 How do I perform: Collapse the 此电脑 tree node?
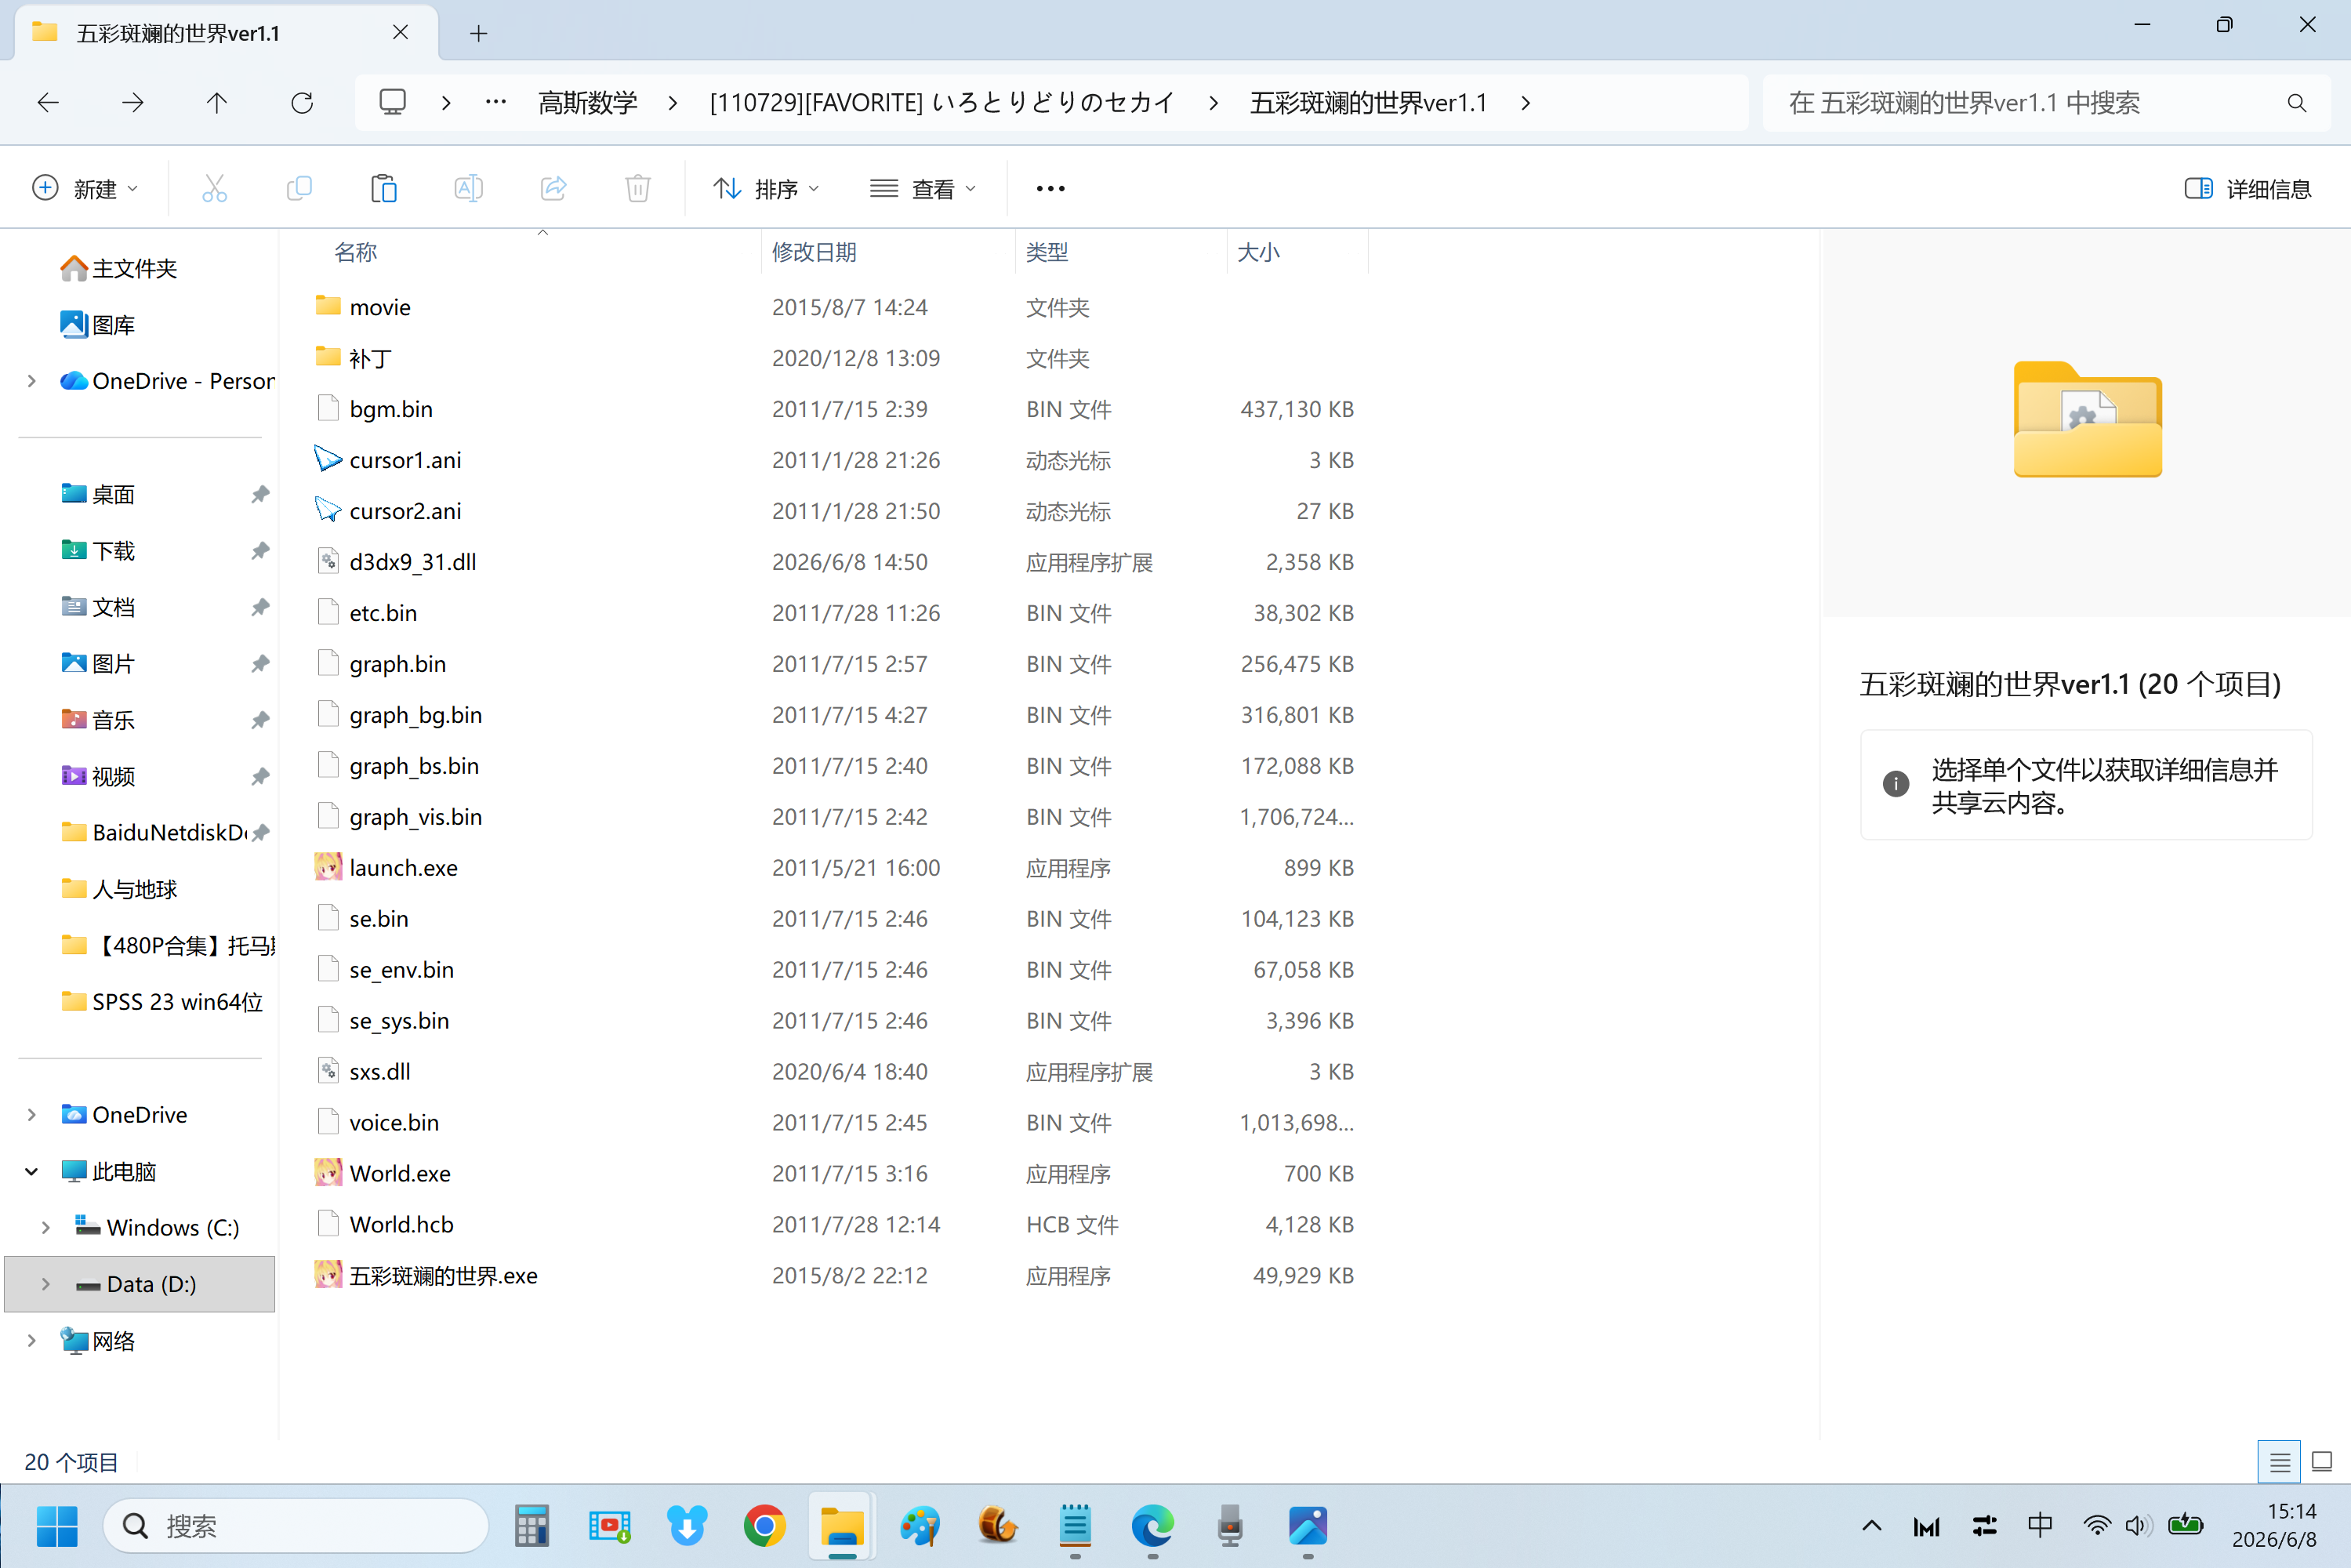click(x=32, y=1171)
